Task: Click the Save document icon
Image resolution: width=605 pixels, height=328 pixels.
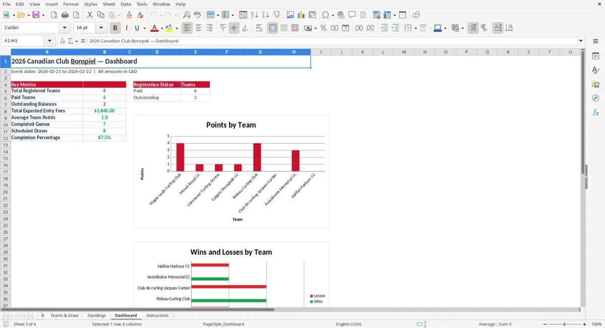Action: (36, 15)
